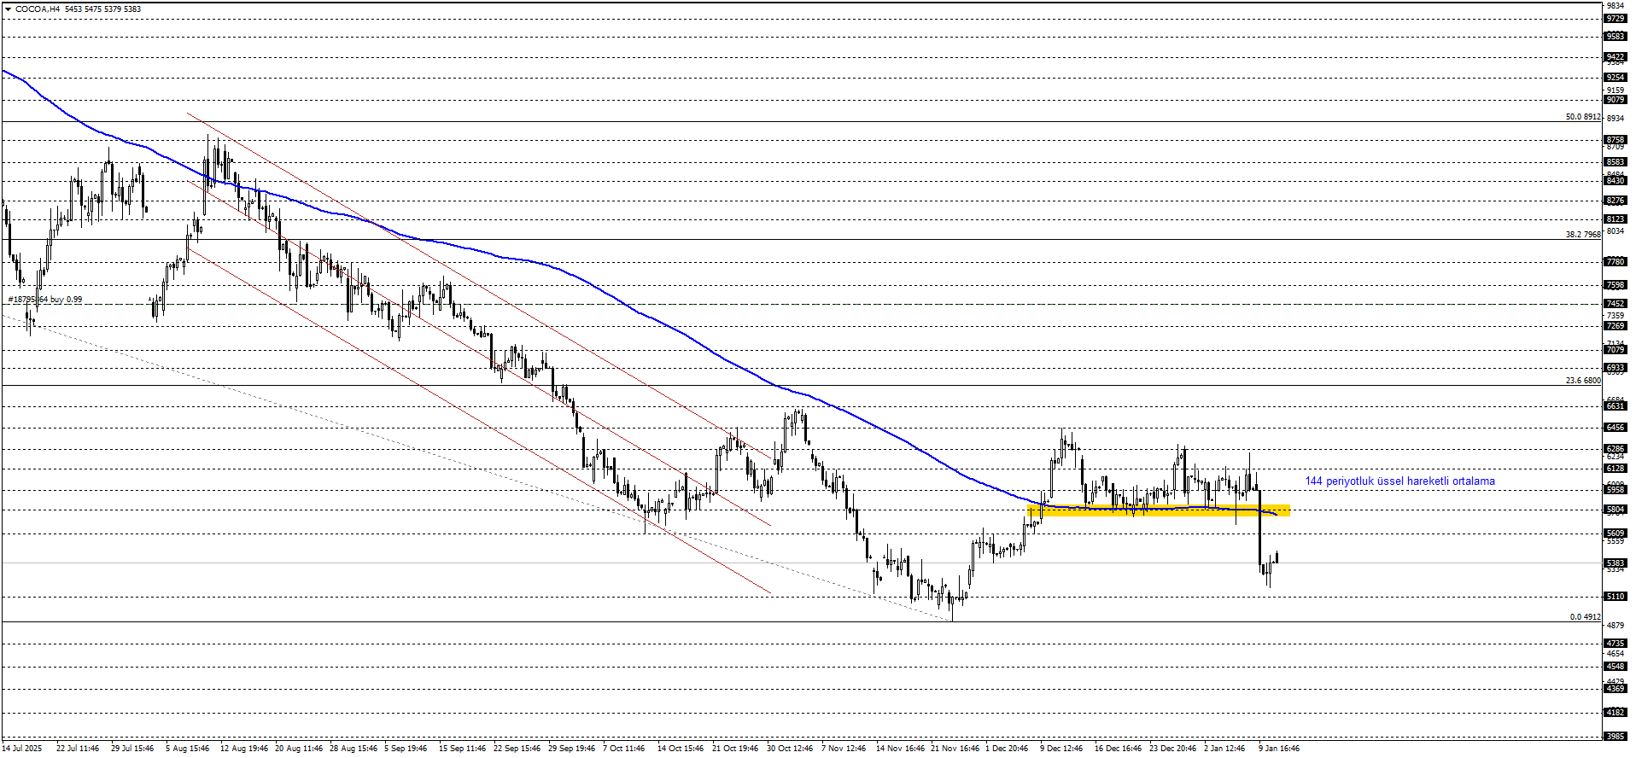Select the 14 Jul 2025 date label
This screenshot has height=758, width=1636.
21,749
